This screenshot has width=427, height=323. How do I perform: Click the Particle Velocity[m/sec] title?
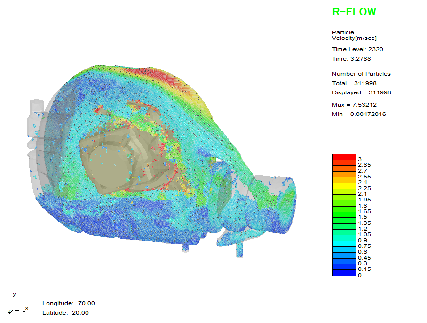[354, 35]
